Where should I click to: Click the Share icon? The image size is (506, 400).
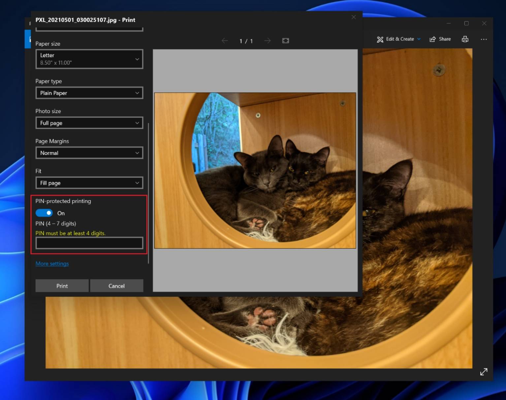440,39
